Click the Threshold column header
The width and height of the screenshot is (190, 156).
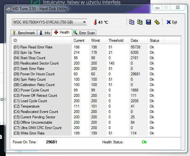[116, 41]
